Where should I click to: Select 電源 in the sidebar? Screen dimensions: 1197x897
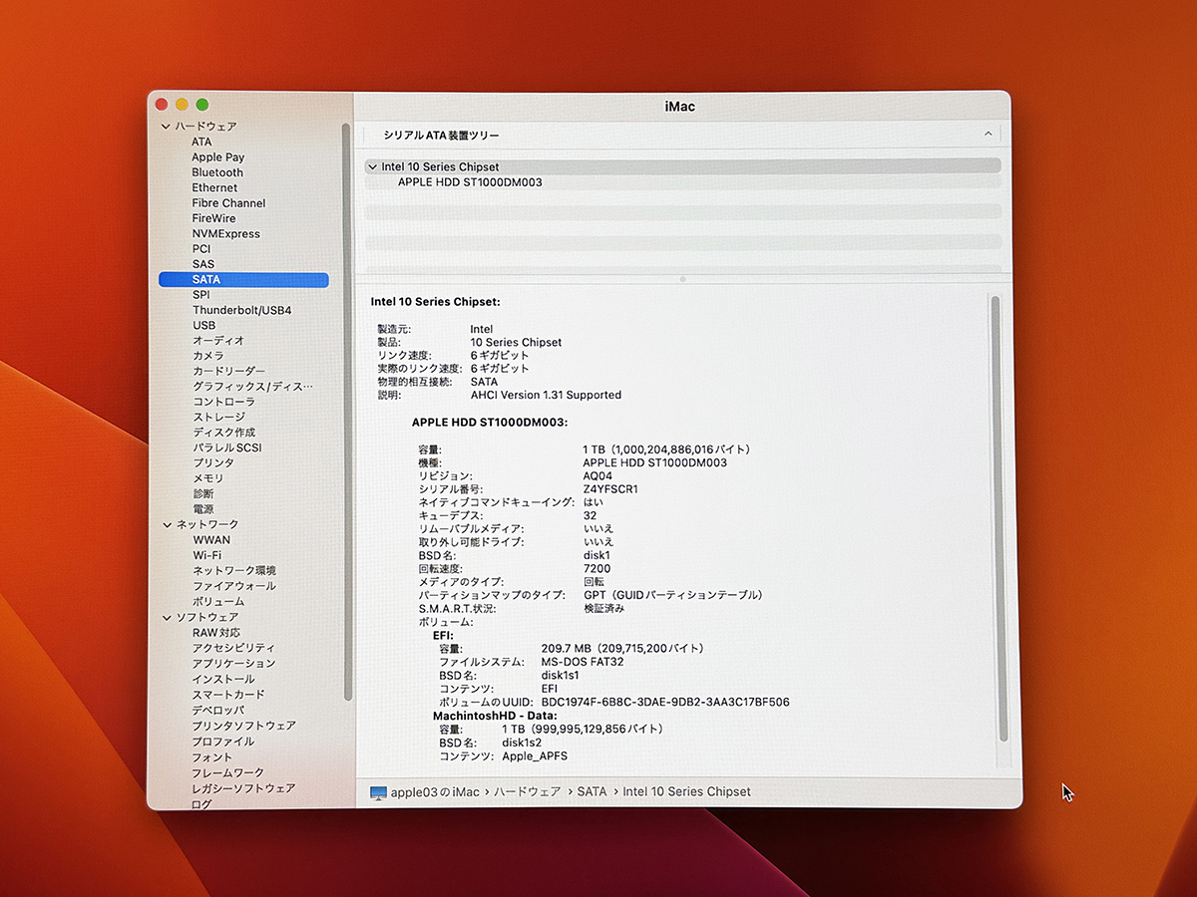(202, 509)
